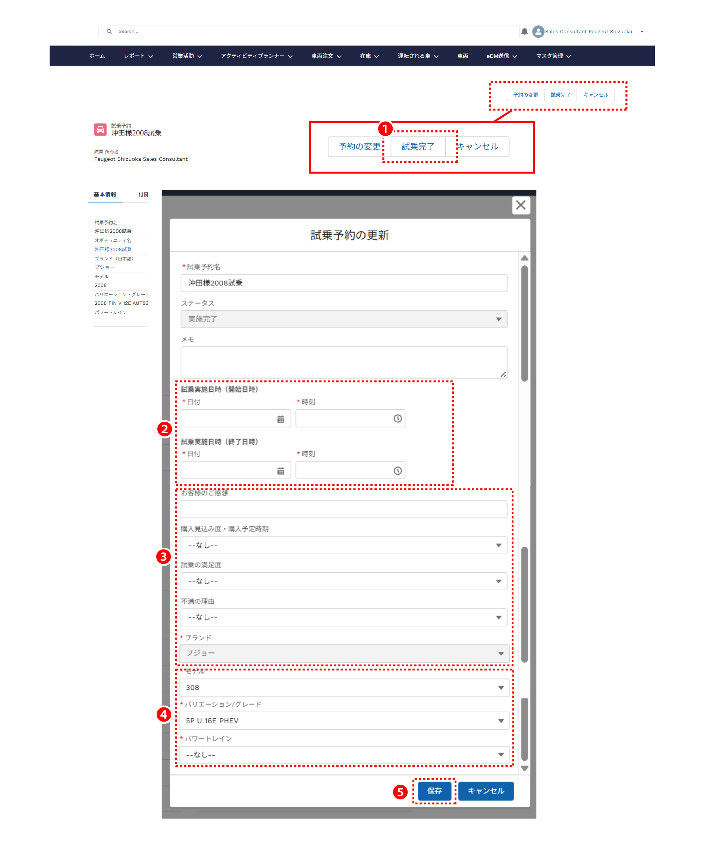Click the notification bell icon
This screenshot has width=716, height=860.
coord(524,32)
